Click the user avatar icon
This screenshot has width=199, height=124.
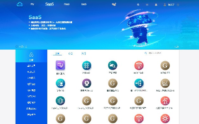pos(165,5)
